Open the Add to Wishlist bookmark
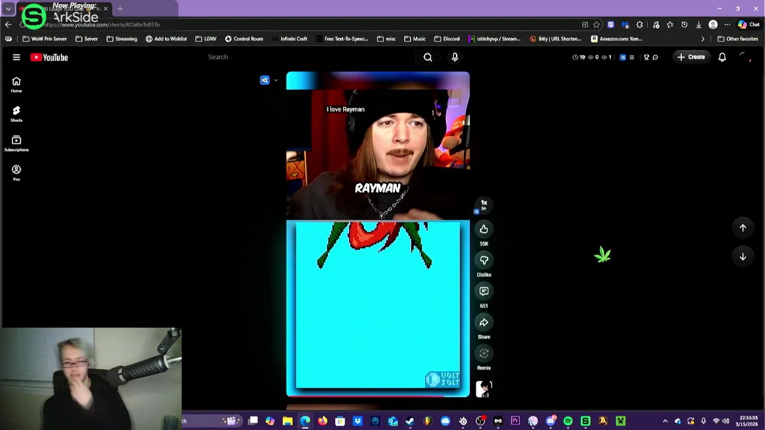The width and height of the screenshot is (765, 430). click(x=166, y=39)
